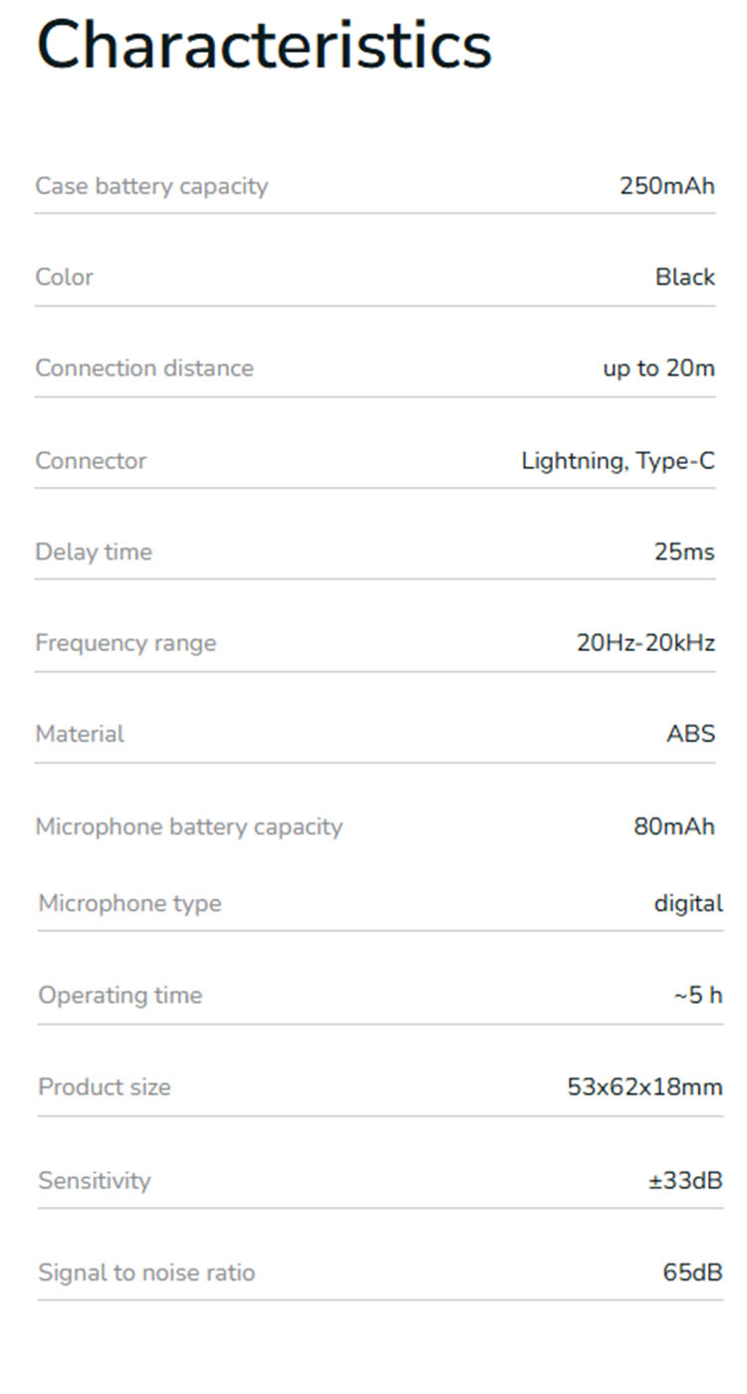Click the 53x62x18mm product size value
Viewport: 747px width, 1394px height.
[644, 1087]
